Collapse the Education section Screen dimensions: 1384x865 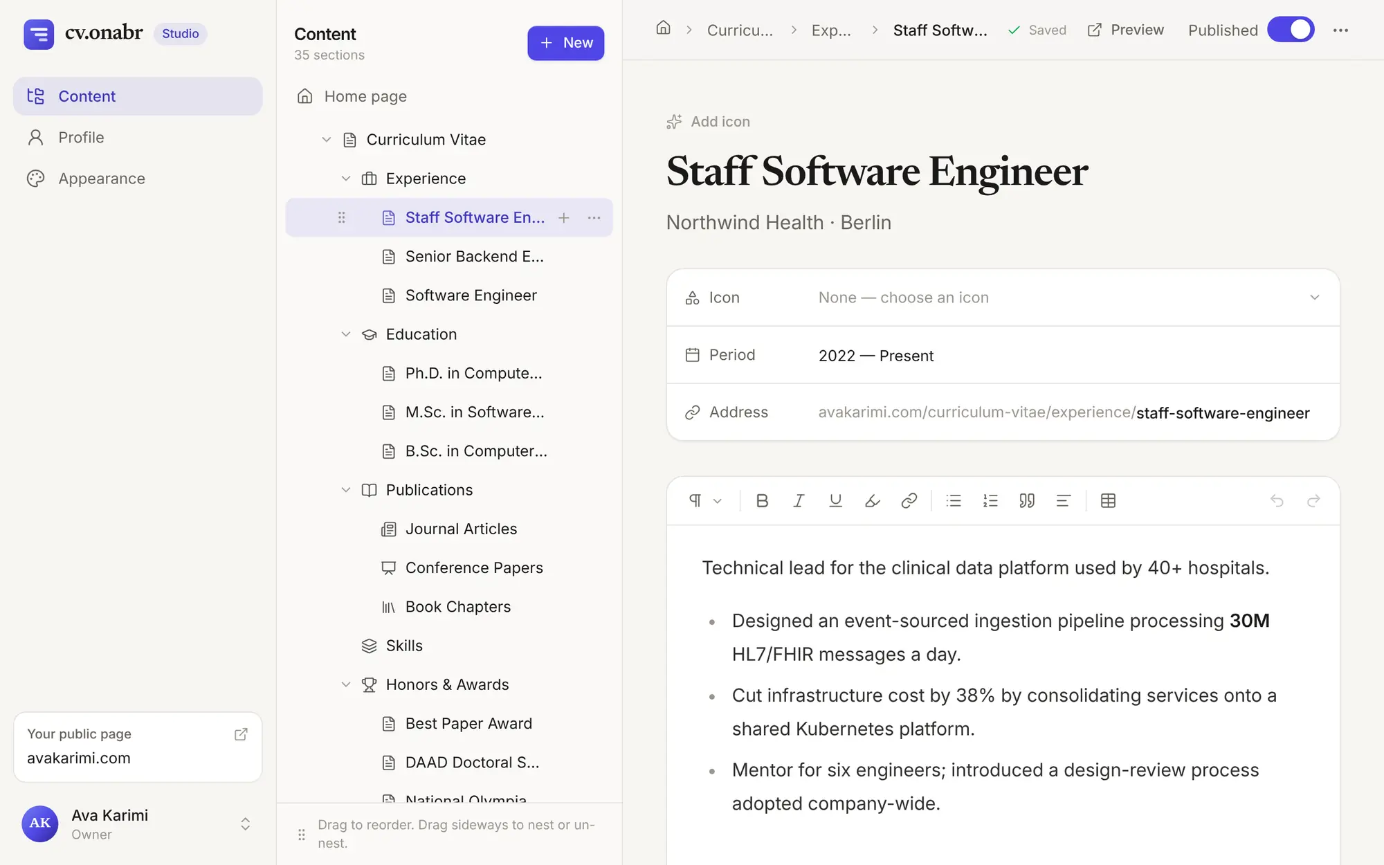[346, 334]
